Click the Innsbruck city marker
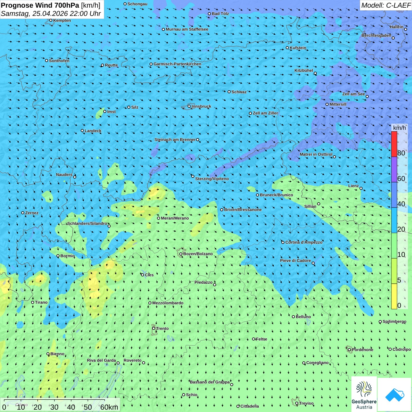The height and width of the screenshot is (412, 412). pyautogui.click(x=189, y=106)
